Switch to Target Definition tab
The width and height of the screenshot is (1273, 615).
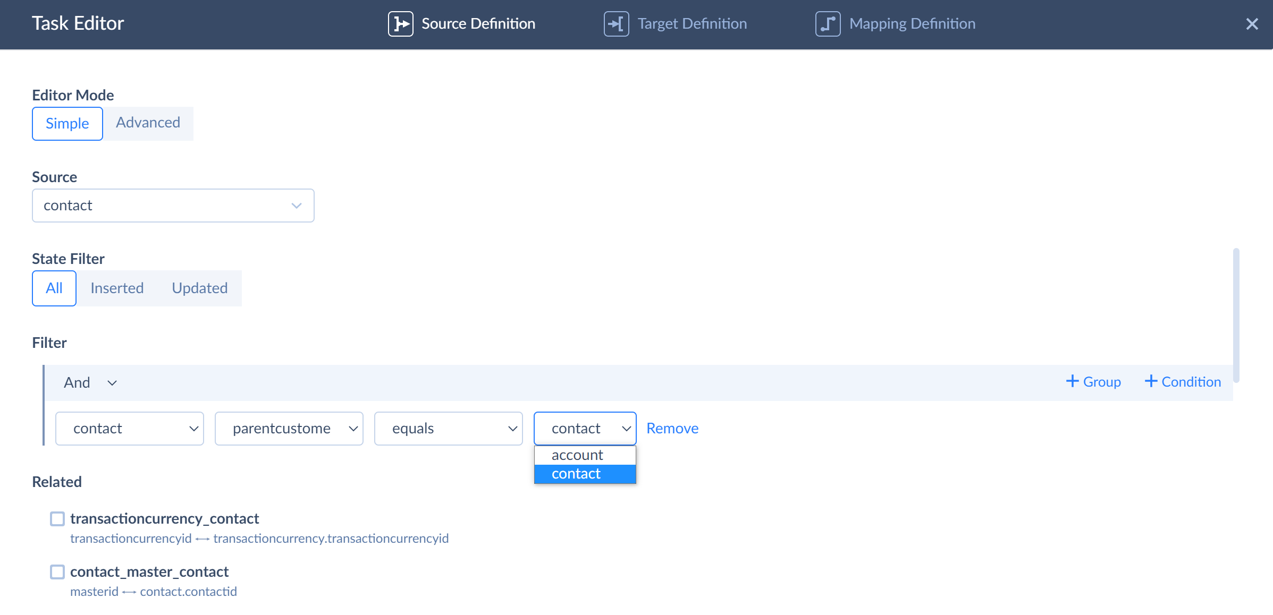click(x=675, y=24)
